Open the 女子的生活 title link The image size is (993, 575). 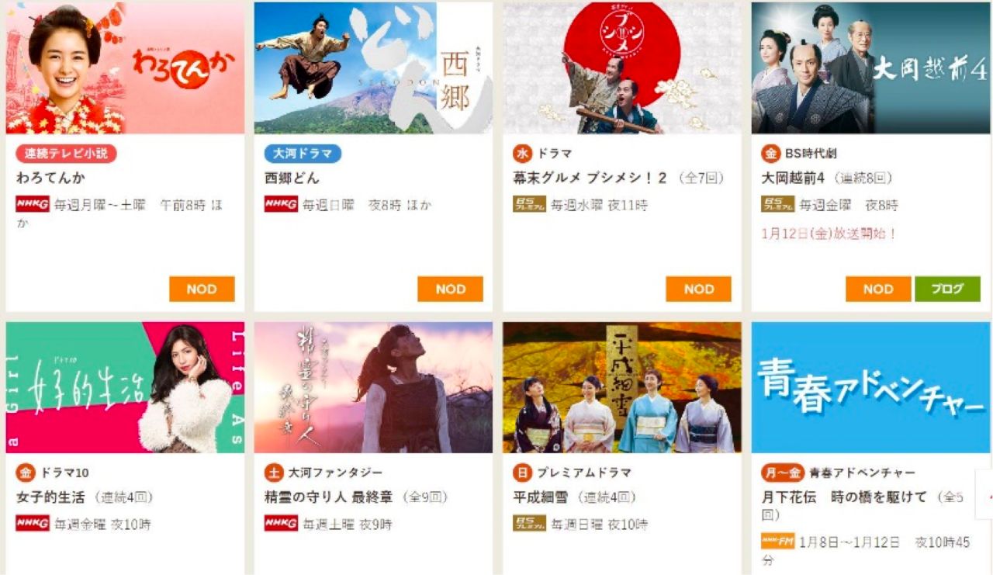[x=53, y=497]
